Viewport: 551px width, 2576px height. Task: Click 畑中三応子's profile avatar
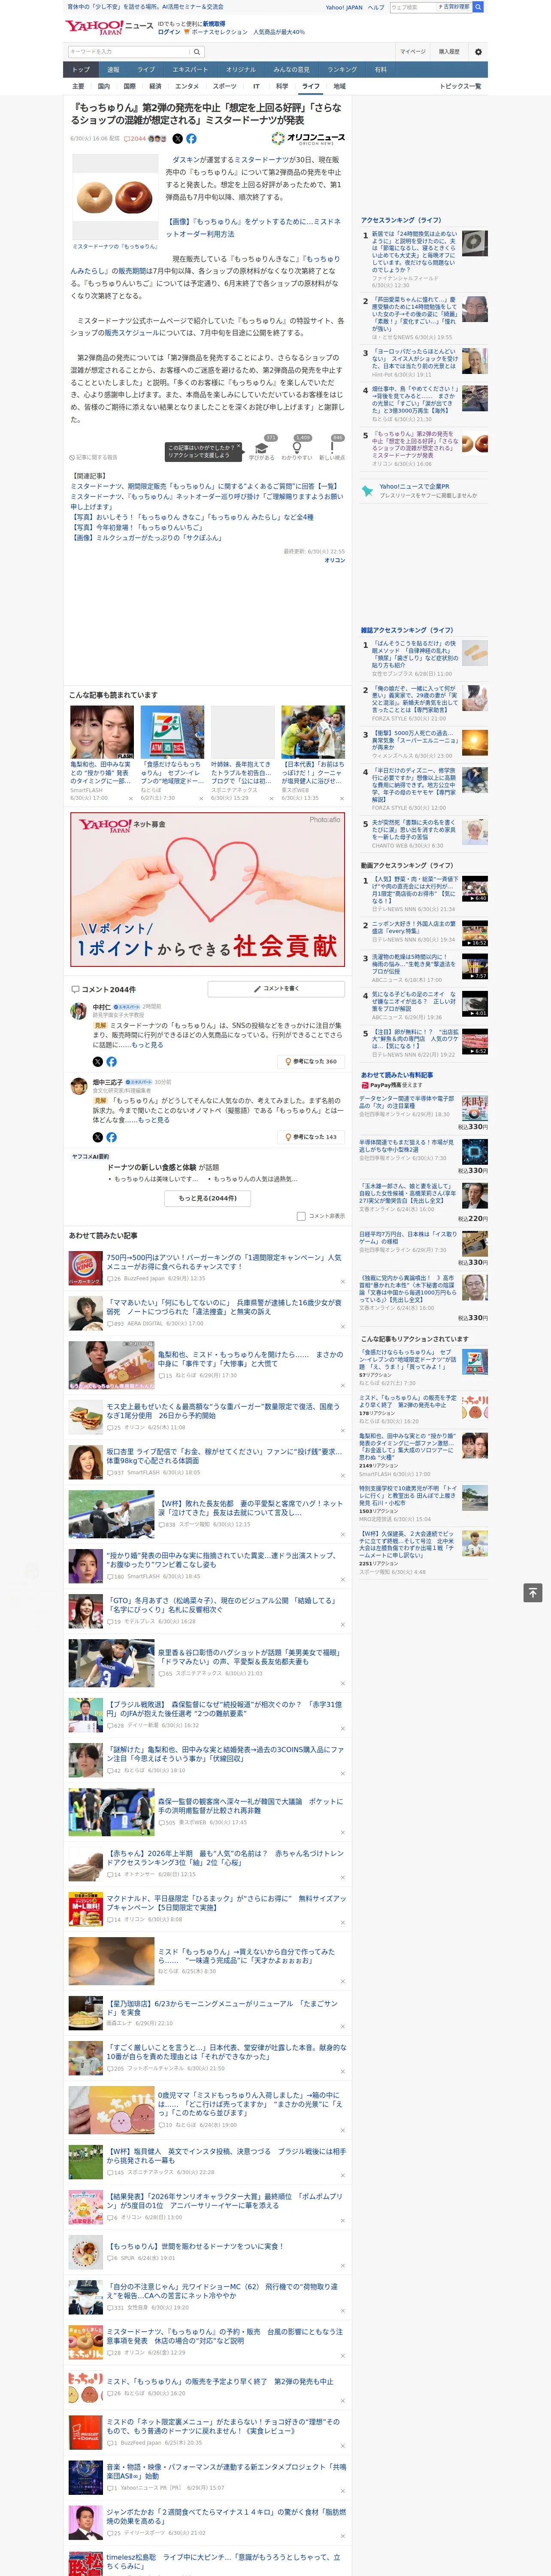pyautogui.click(x=78, y=1086)
